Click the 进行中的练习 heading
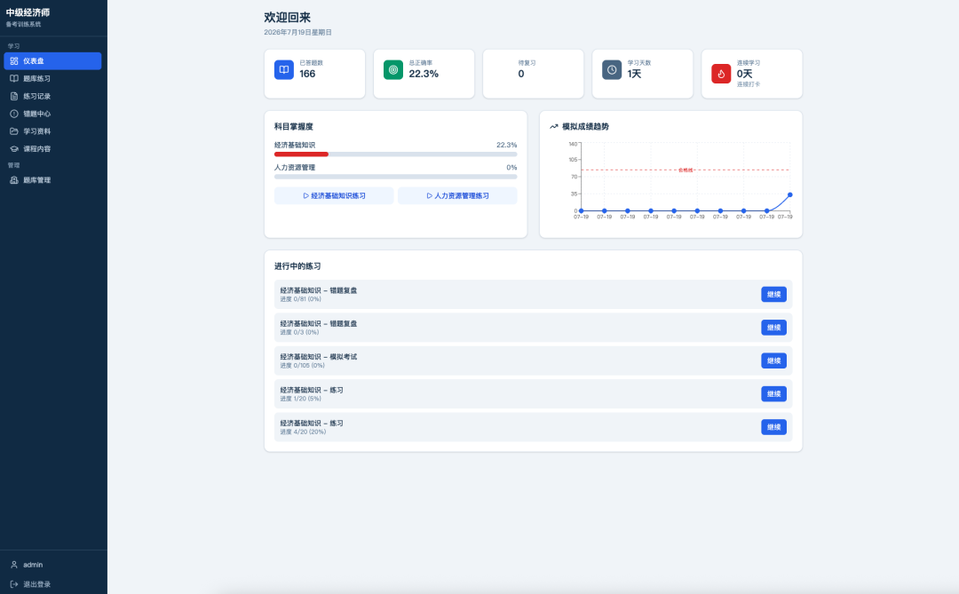959x594 pixels. 297,266
